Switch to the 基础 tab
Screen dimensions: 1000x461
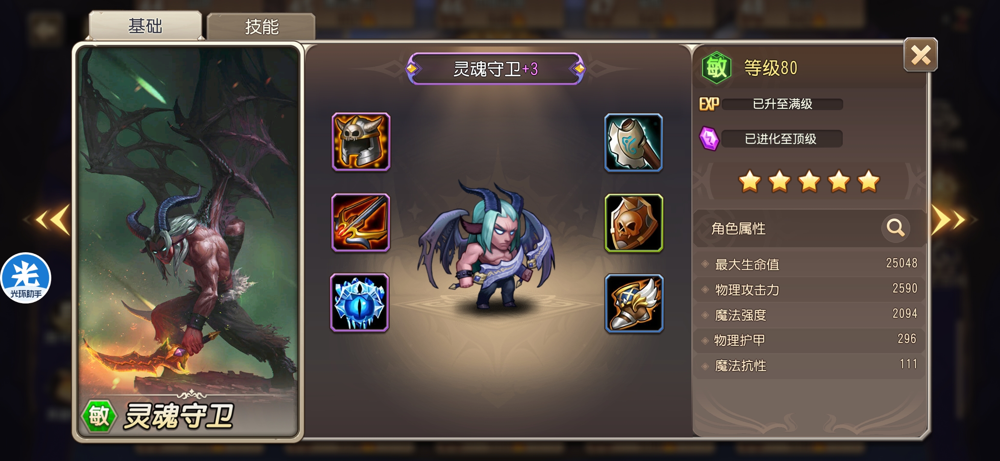[145, 26]
